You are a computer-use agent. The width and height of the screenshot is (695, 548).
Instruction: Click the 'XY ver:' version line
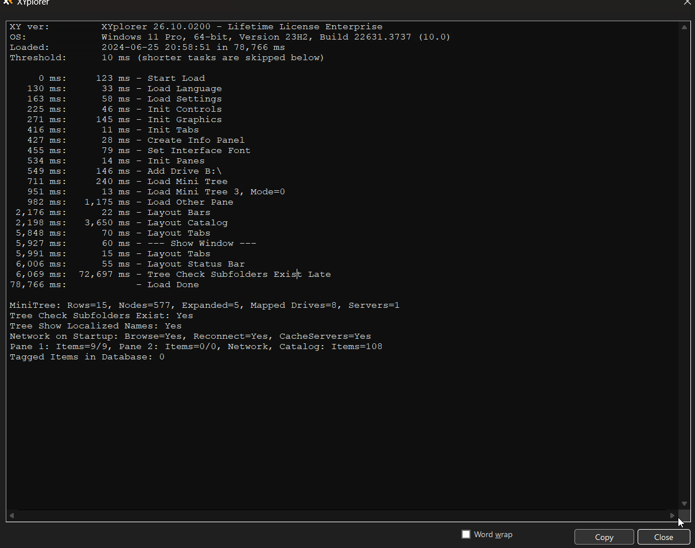[196, 26]
